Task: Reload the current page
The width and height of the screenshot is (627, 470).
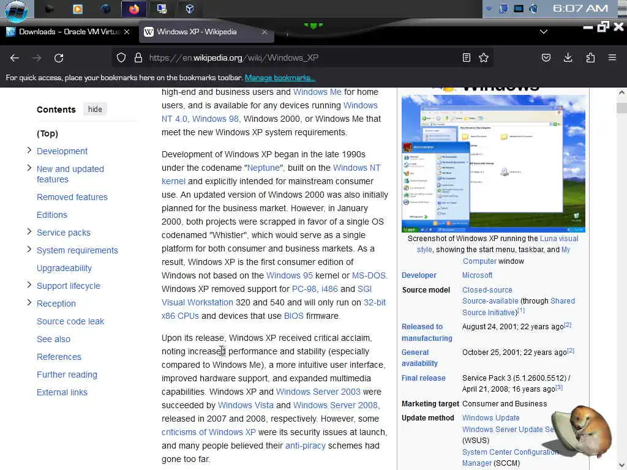Action: [x=59, y=58]
